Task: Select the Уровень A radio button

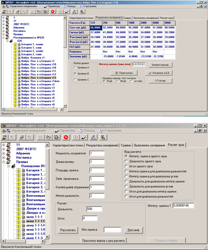Action: (75, 68)
